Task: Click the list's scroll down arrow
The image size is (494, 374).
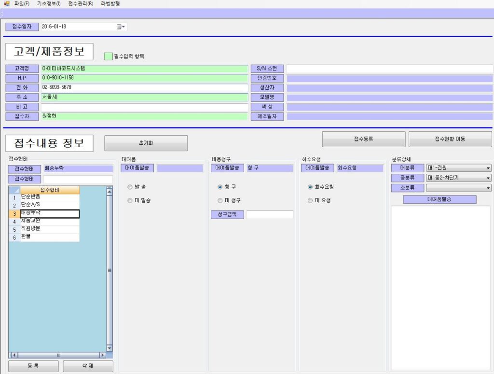Action: (109, 348)
